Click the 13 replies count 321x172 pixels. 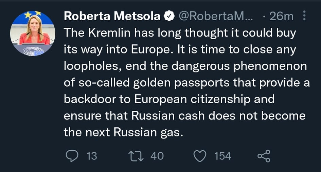click(x=91, y=156)
